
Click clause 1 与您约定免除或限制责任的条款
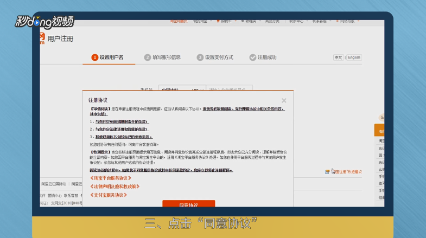point(122,121)
